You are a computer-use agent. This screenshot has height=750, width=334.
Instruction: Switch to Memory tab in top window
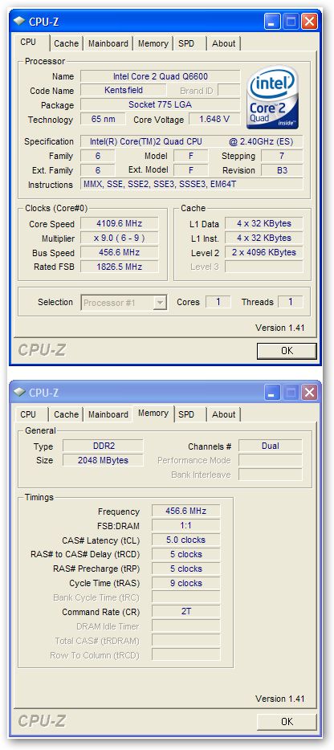point(153,43)
